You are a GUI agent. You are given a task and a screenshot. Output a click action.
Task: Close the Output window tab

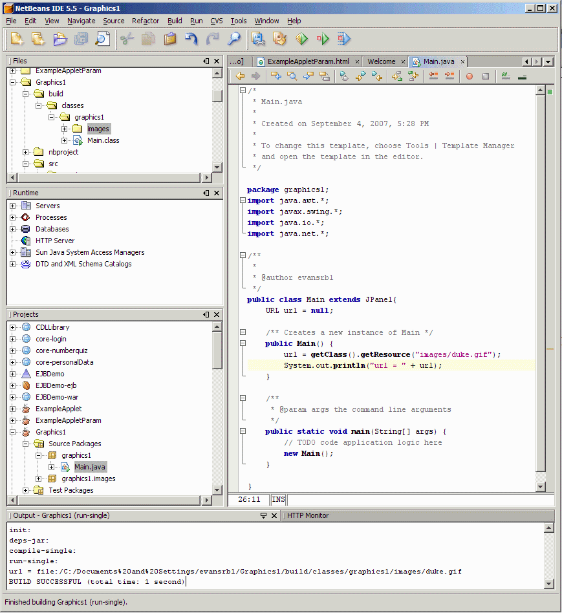click(274, 515)
